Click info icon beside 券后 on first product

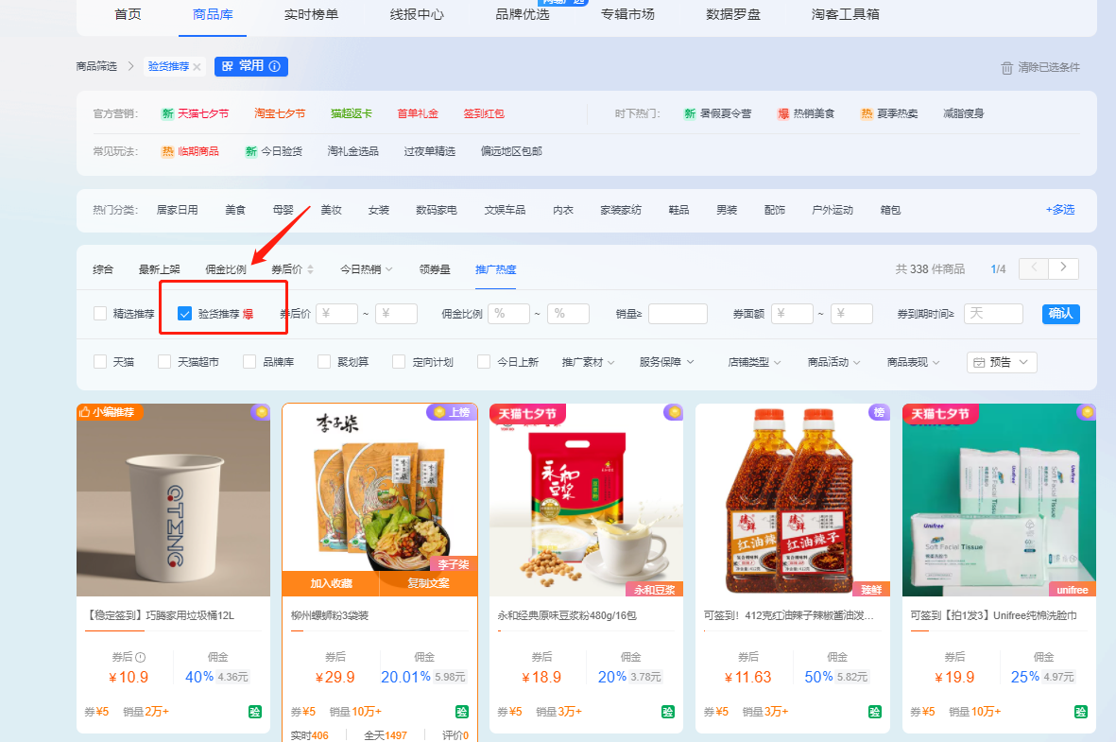[x=141, y=657]
